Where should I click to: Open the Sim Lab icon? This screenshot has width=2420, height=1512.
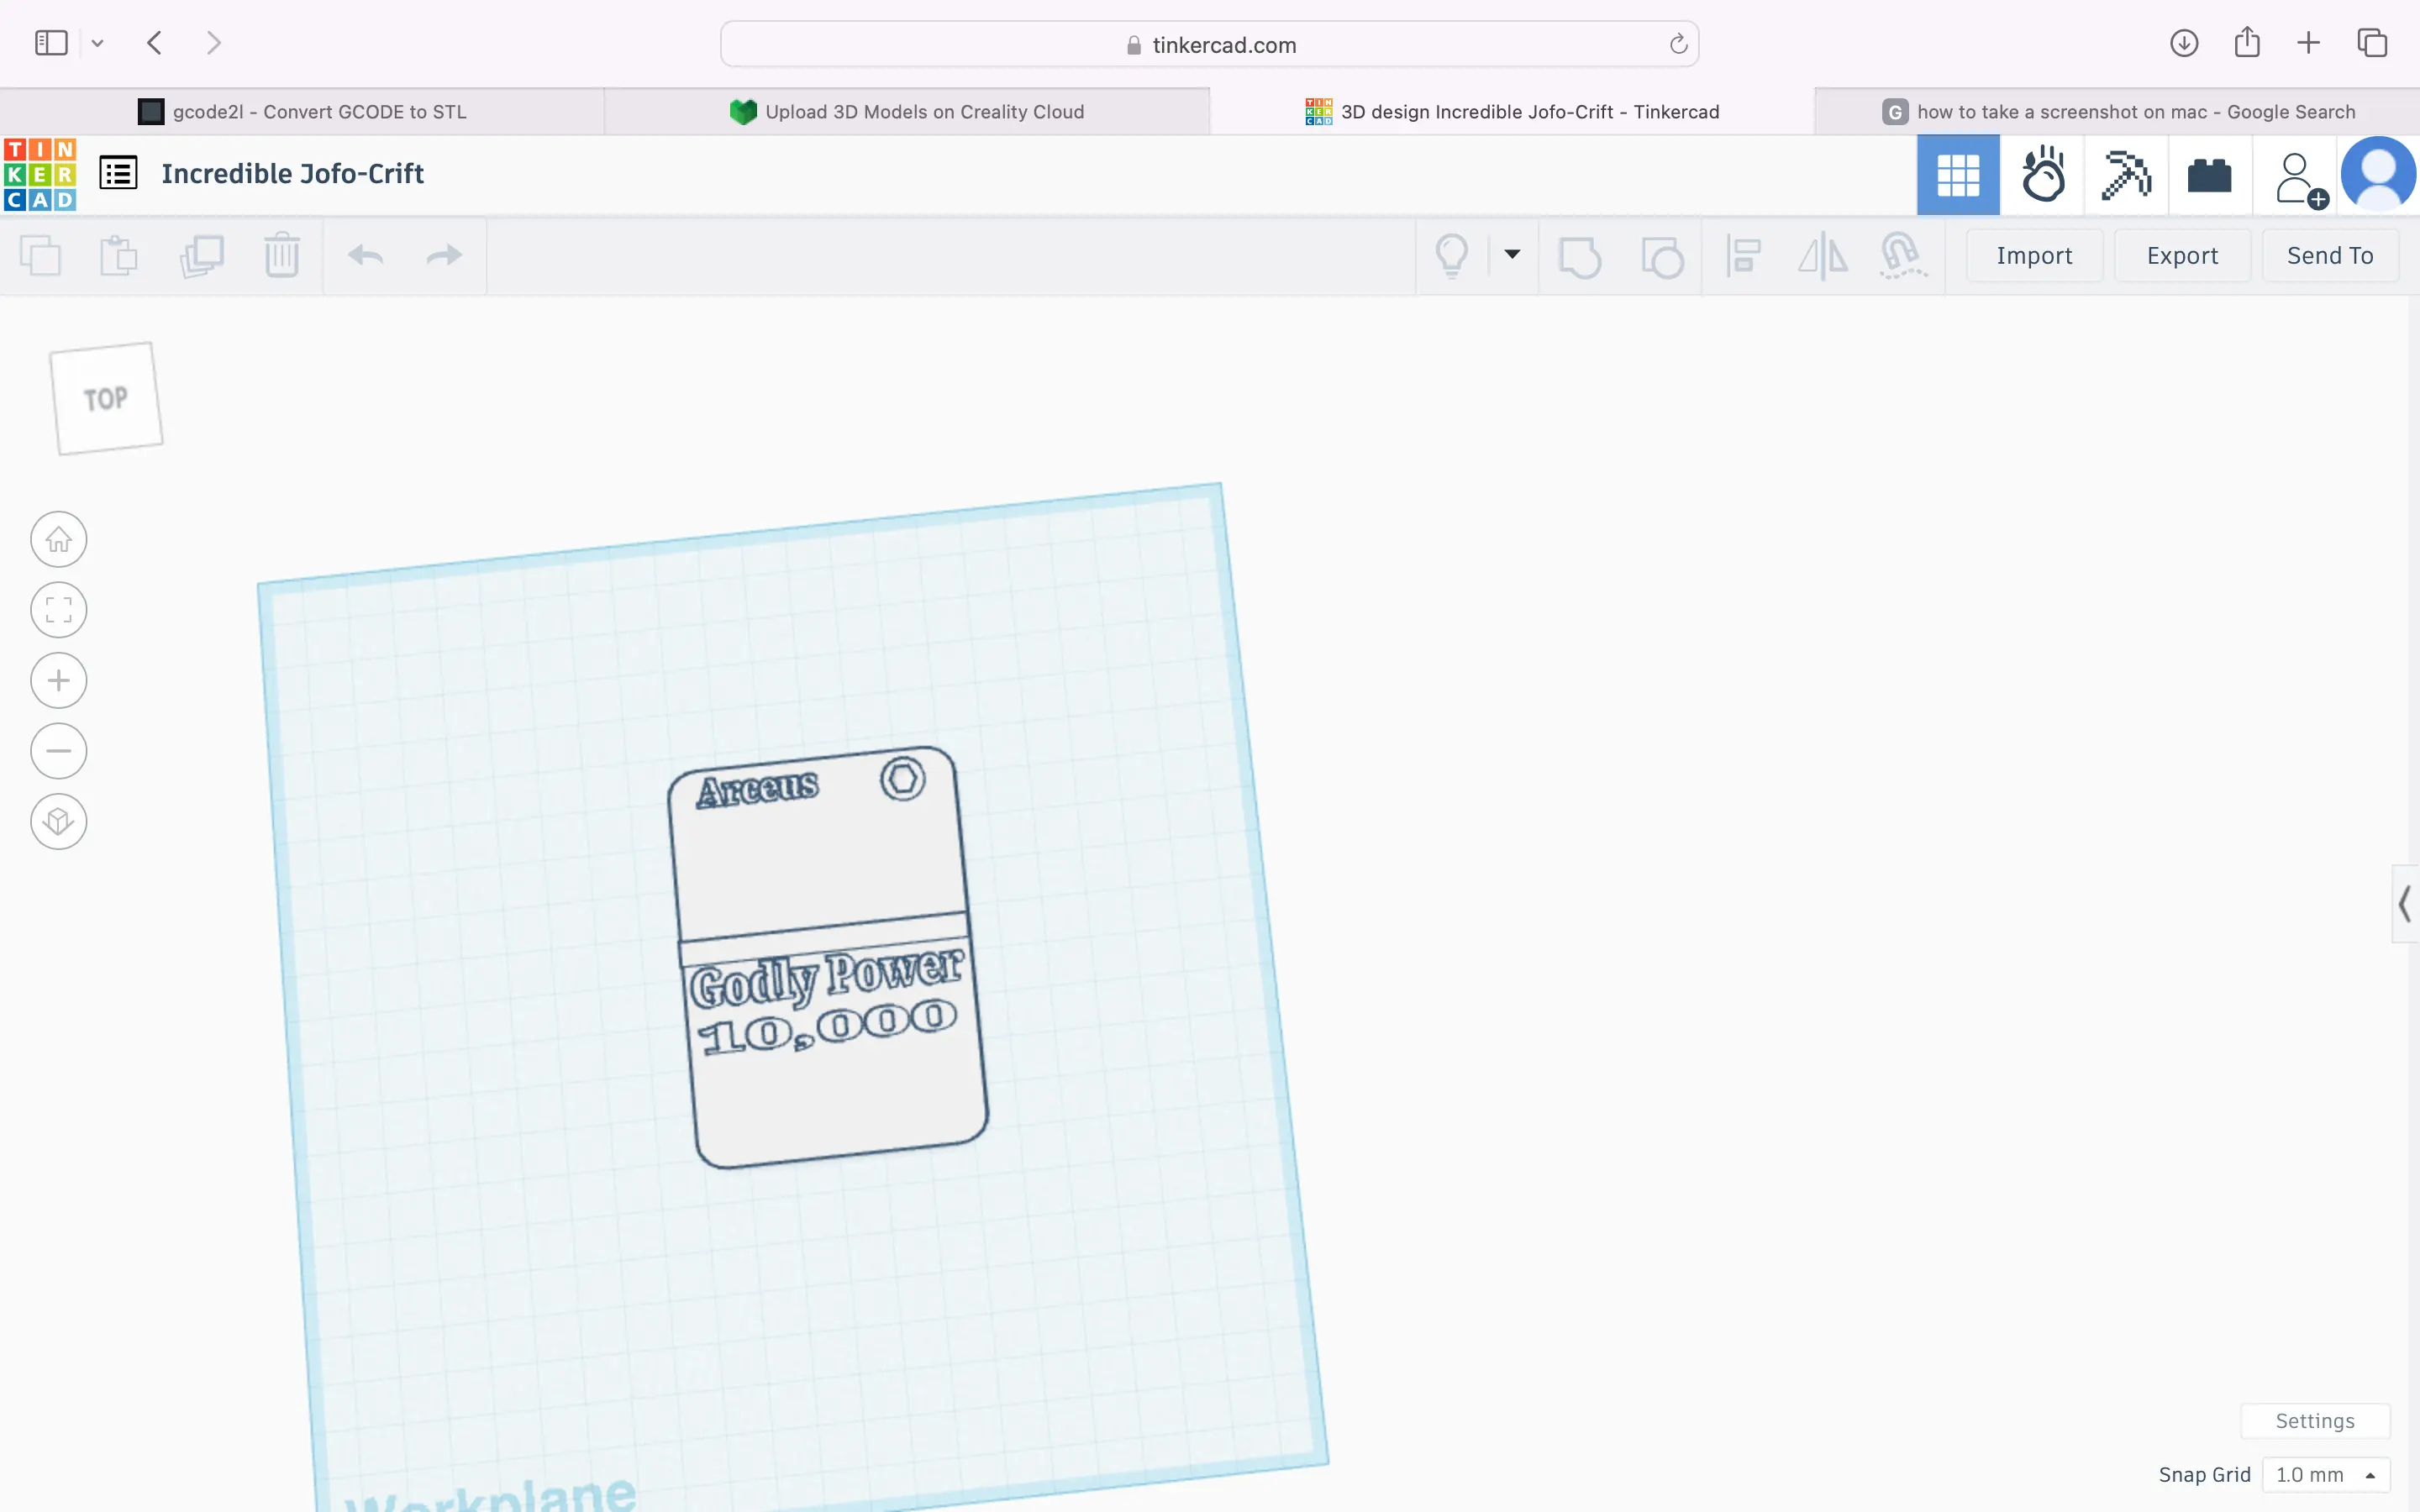pos(2042,175)
